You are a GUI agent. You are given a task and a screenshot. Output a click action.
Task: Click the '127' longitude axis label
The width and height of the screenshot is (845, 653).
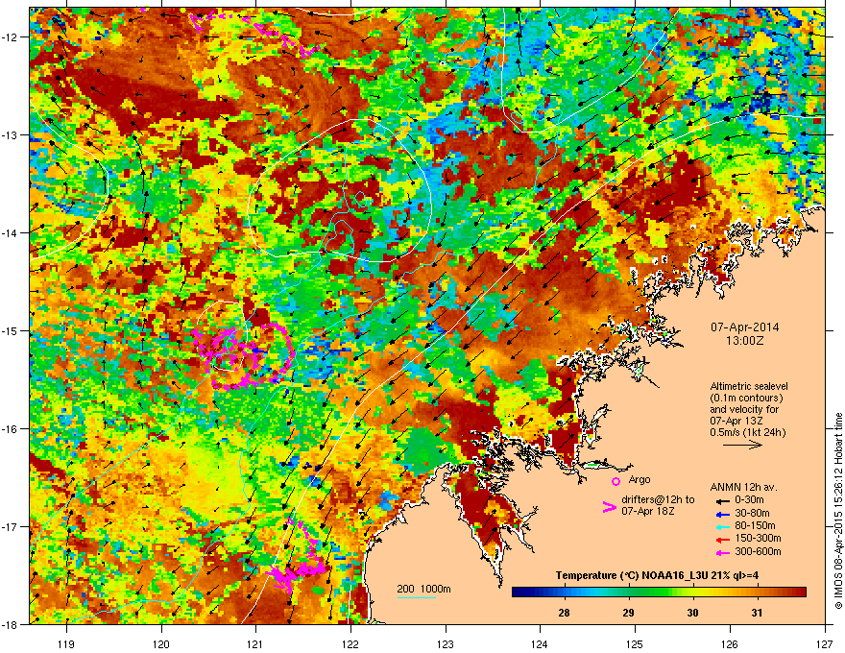(x=825, y=643)
